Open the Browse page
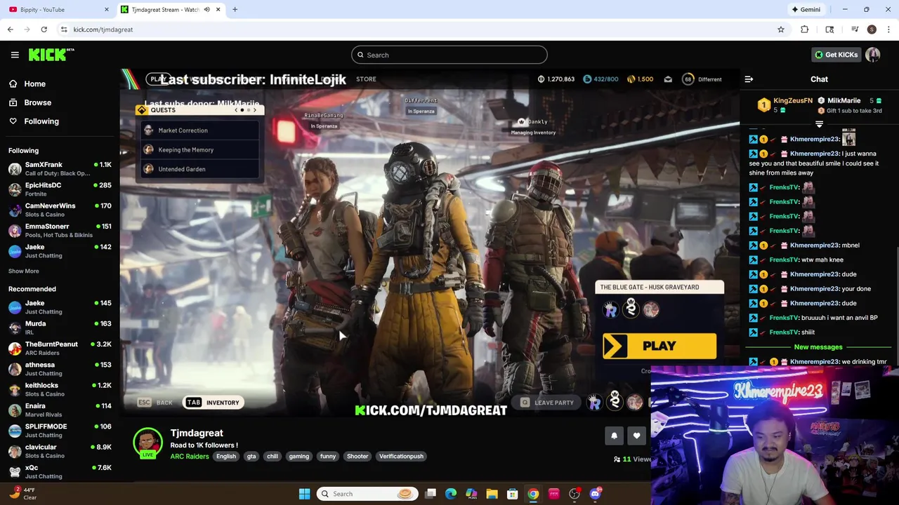 (37, 102)
